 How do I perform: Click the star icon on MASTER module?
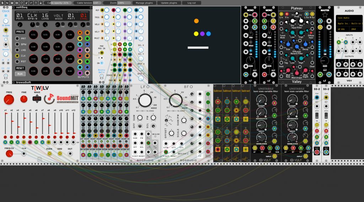325,15
